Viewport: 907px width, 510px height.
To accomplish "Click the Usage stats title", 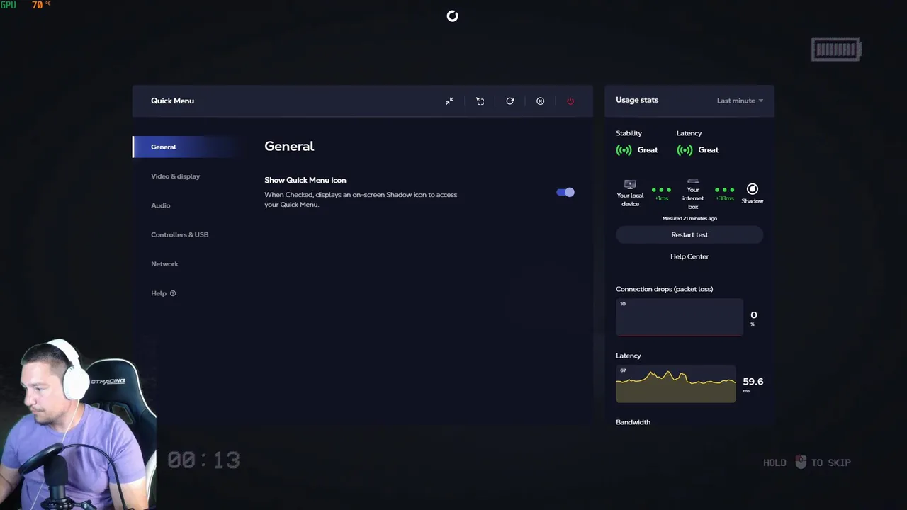I will 637,100.
